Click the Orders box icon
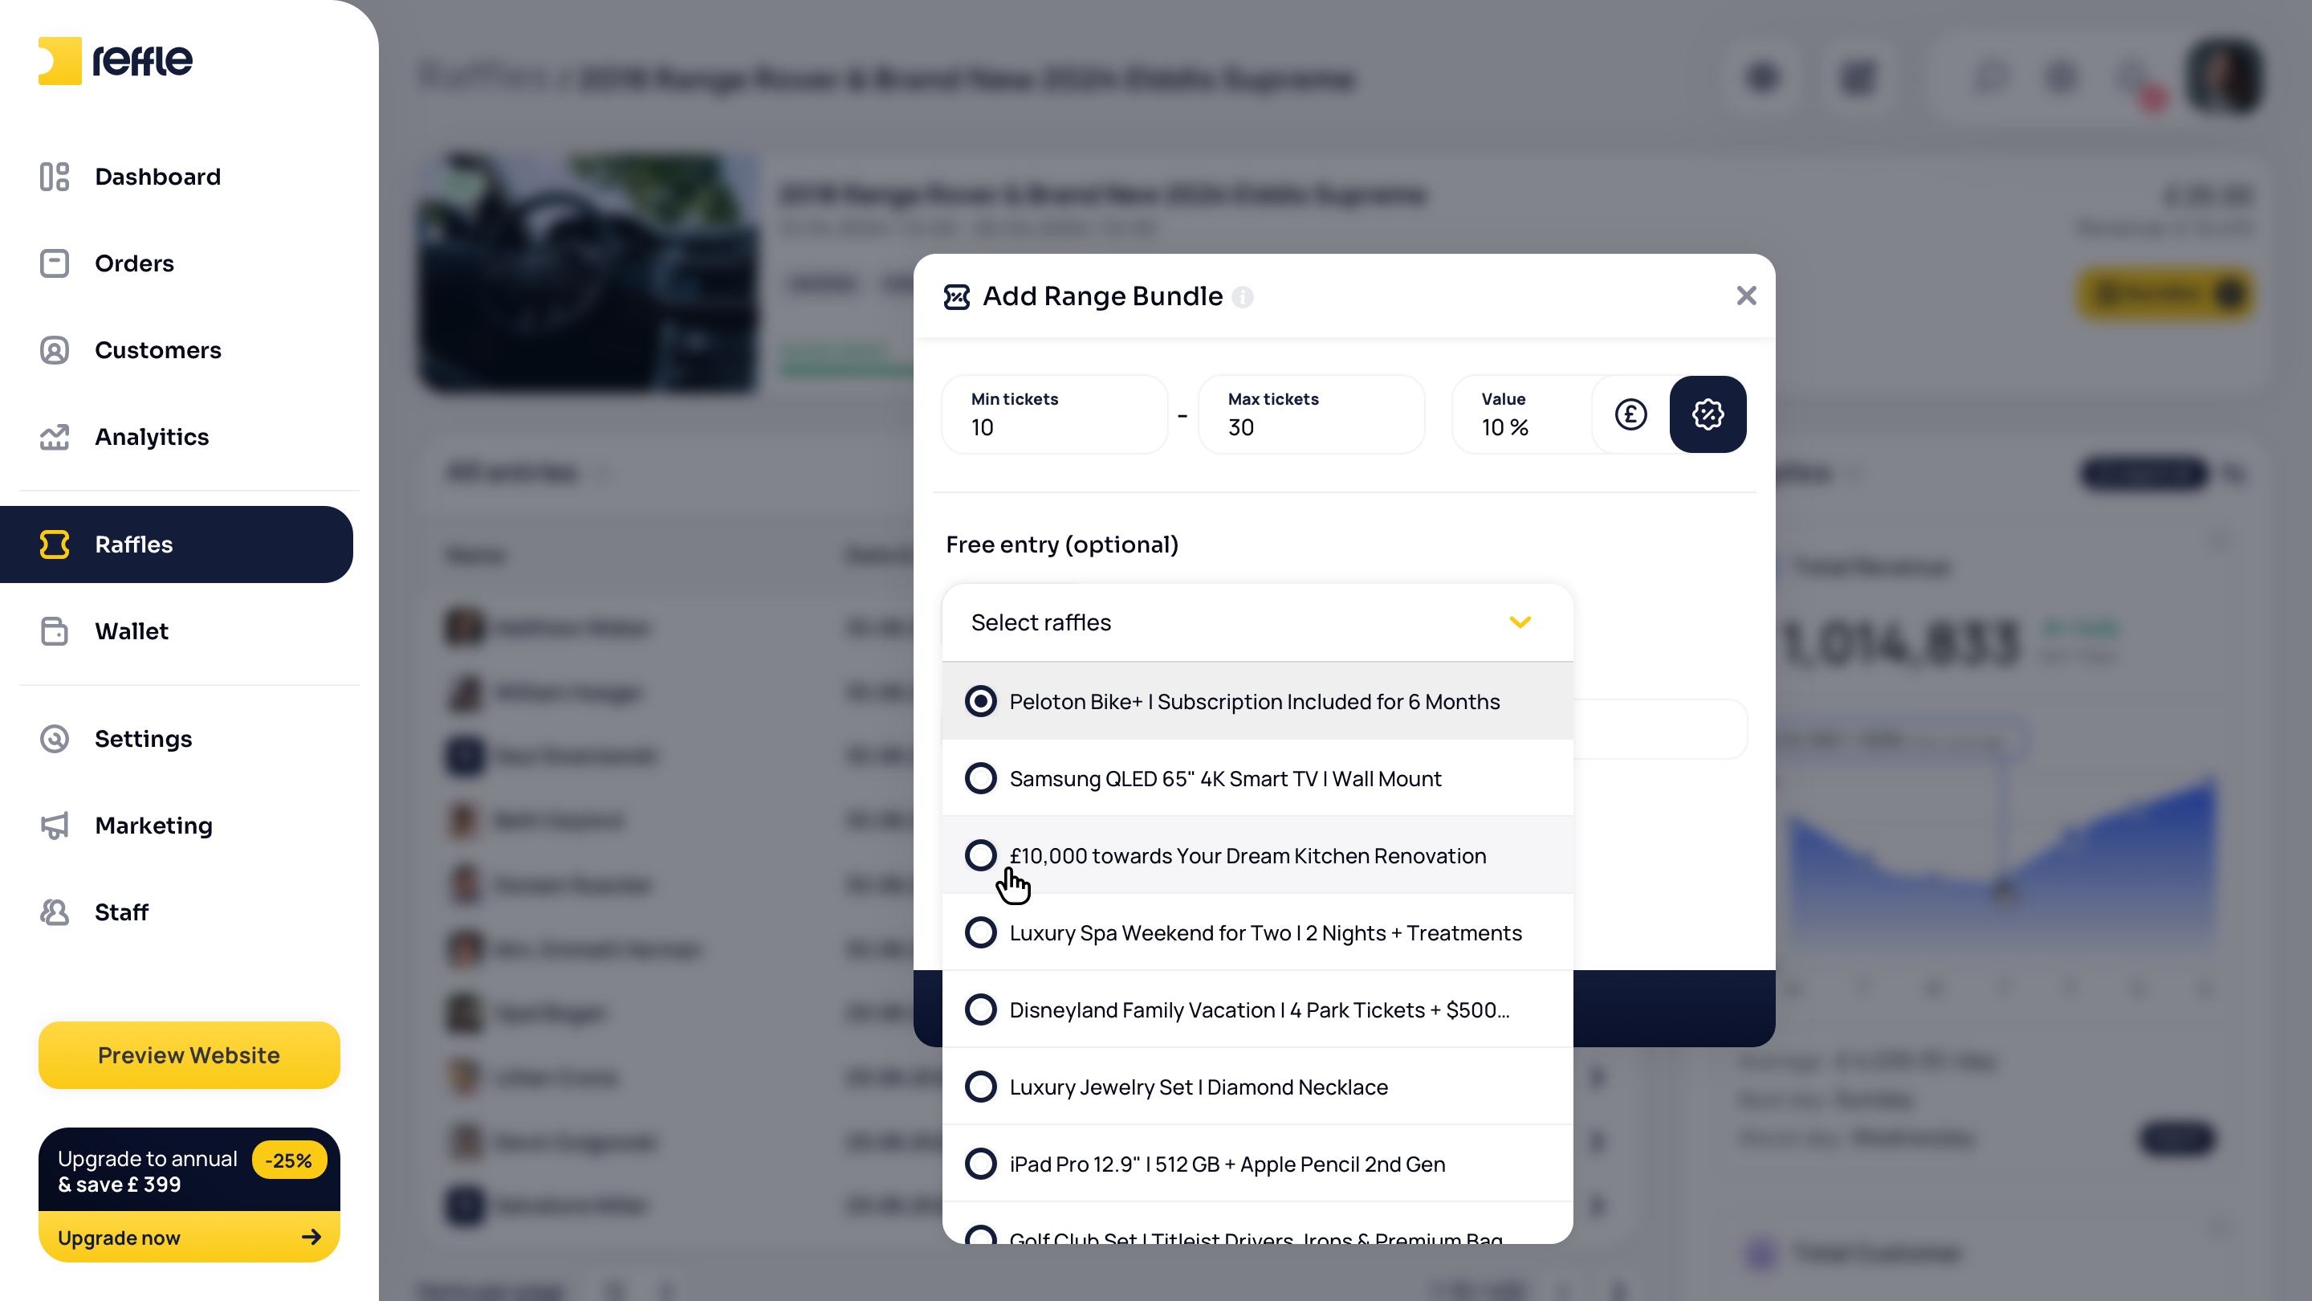This screenshot has height=1301, width=2312. [55, 263]
